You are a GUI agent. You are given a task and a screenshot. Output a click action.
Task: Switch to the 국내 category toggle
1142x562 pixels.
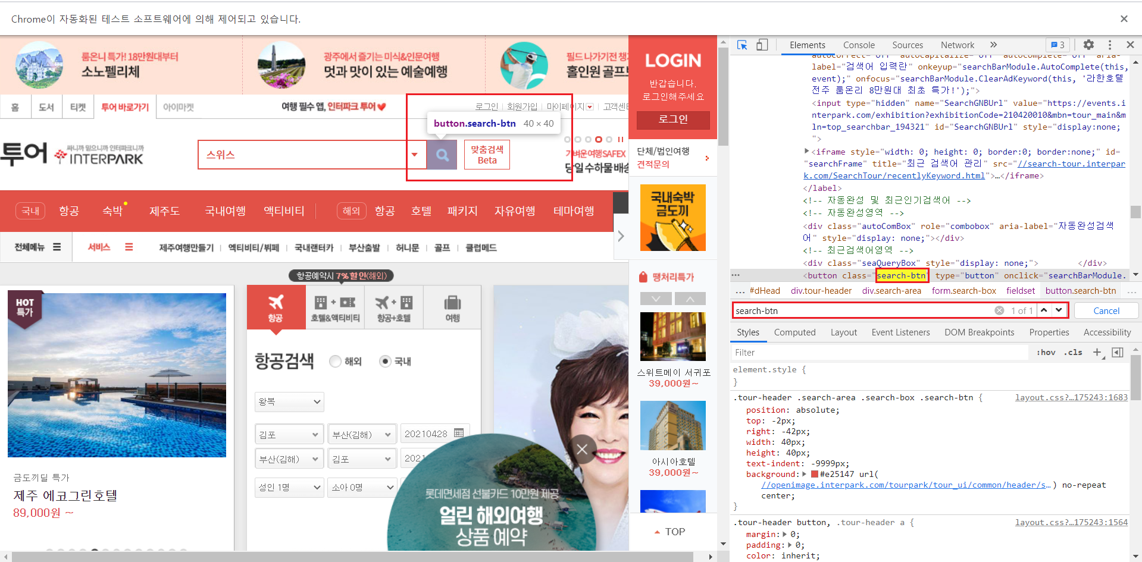pyautogui.click(x=30, y=211)
